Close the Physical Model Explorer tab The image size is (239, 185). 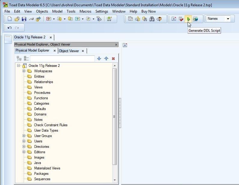(55, 51)
